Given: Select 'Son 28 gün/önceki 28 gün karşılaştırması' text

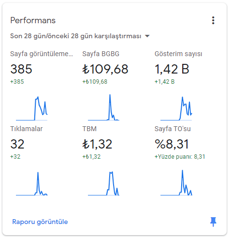Looking at the screenshot, I should [x=75, y=36].
